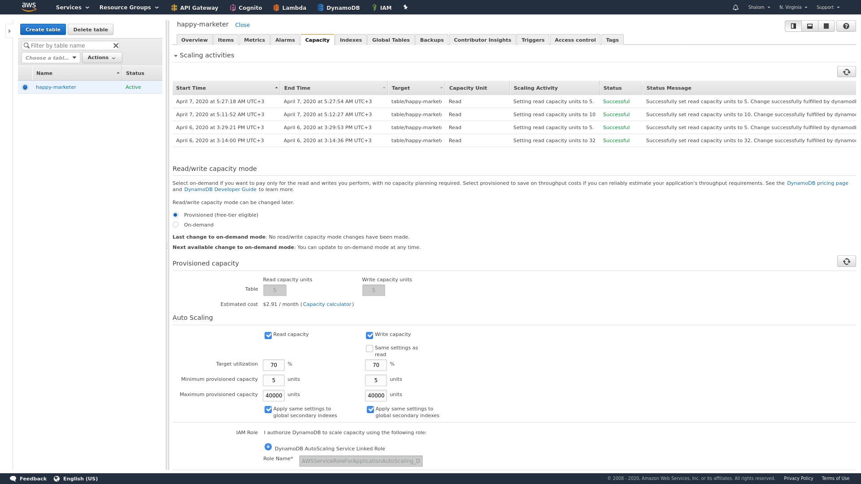Click the pin icon in the navbar
The width and height of the screenshot is (861, 484).
405,7
